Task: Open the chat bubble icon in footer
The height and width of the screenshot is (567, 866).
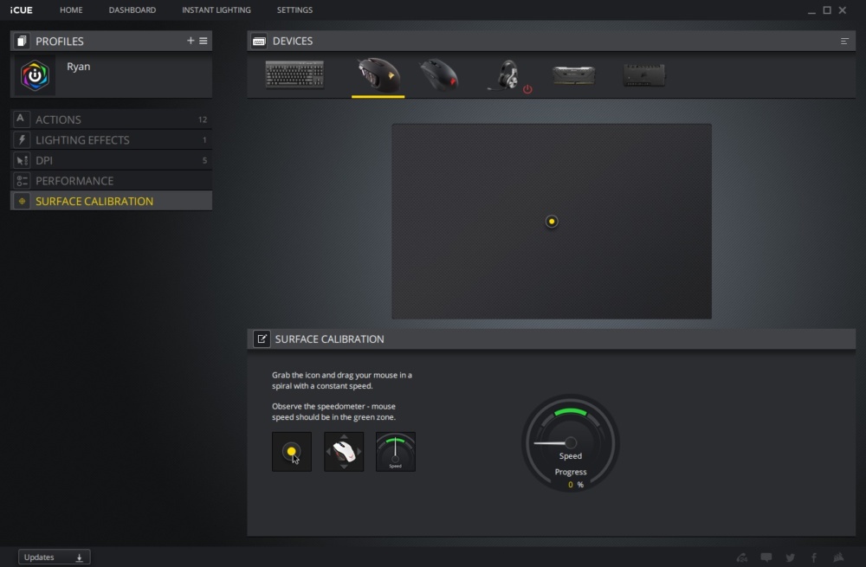Action: click(x=766, y=557)
